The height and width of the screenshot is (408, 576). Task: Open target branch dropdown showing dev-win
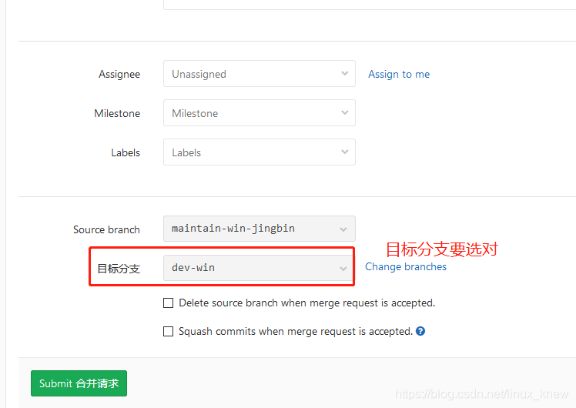click(258, 268)
